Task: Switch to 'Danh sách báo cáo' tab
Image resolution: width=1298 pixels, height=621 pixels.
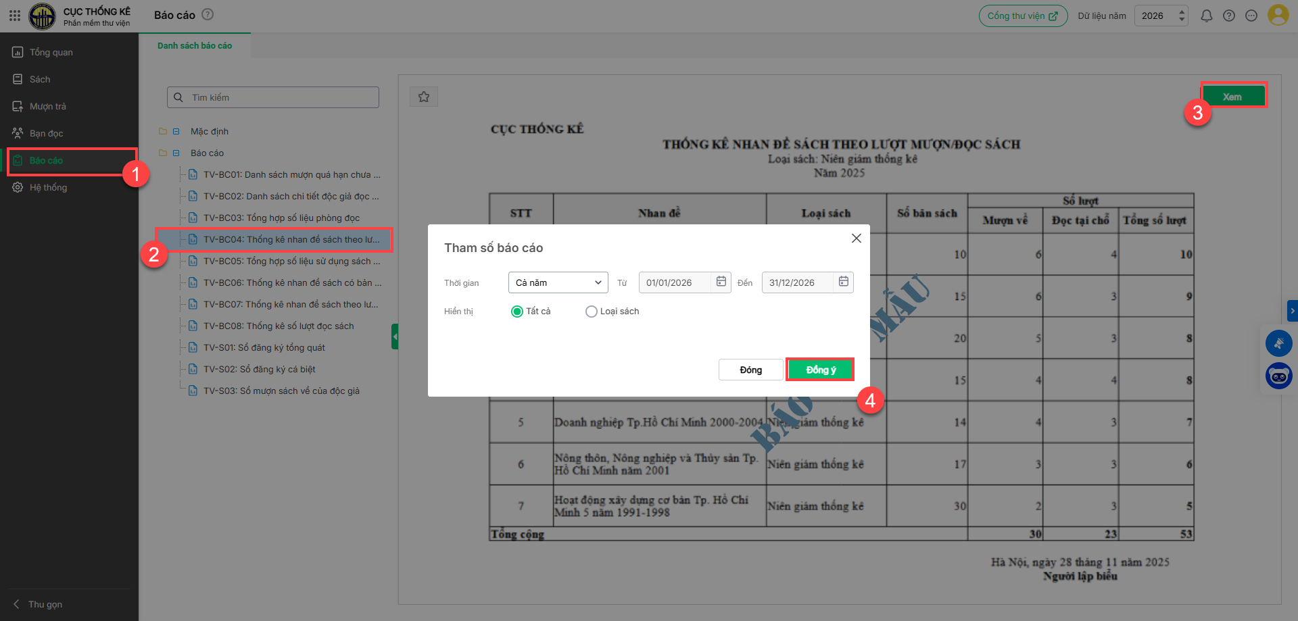Action: pyautogui.click(x=195, y=46)
